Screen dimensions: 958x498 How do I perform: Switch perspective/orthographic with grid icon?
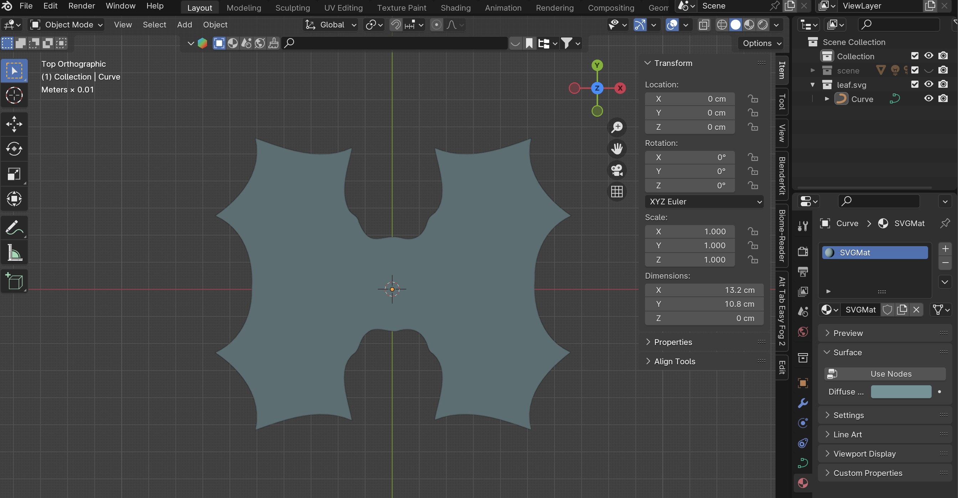617,192
